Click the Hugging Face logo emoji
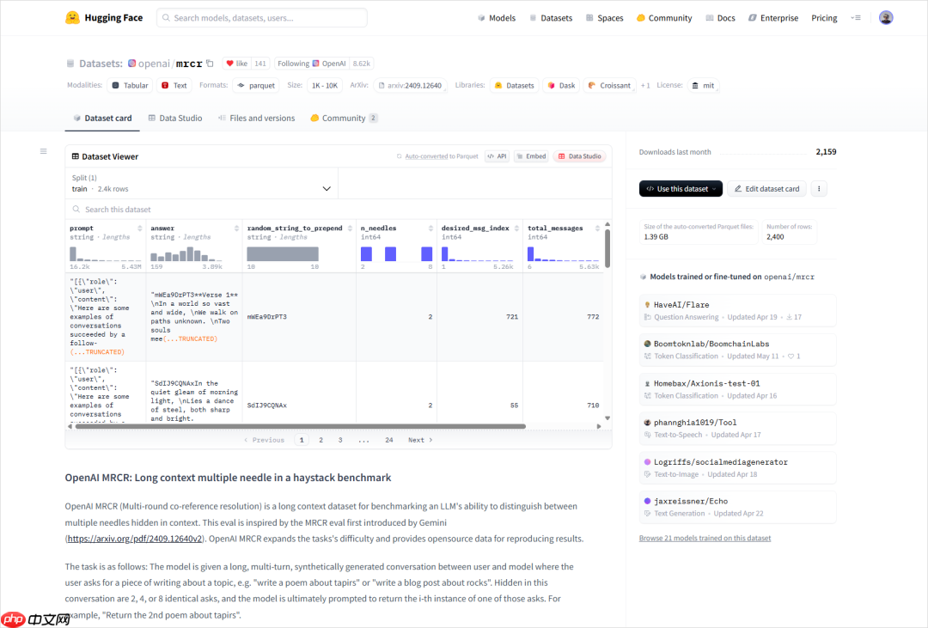Viewport: 928px width, 628px height. pyautogui.click(x=72, y=18)
